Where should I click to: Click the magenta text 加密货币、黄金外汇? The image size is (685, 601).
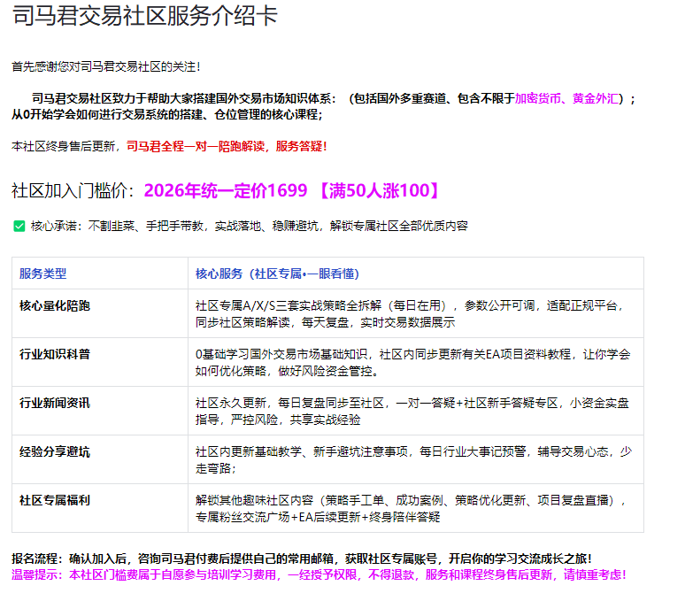[567, 99]
